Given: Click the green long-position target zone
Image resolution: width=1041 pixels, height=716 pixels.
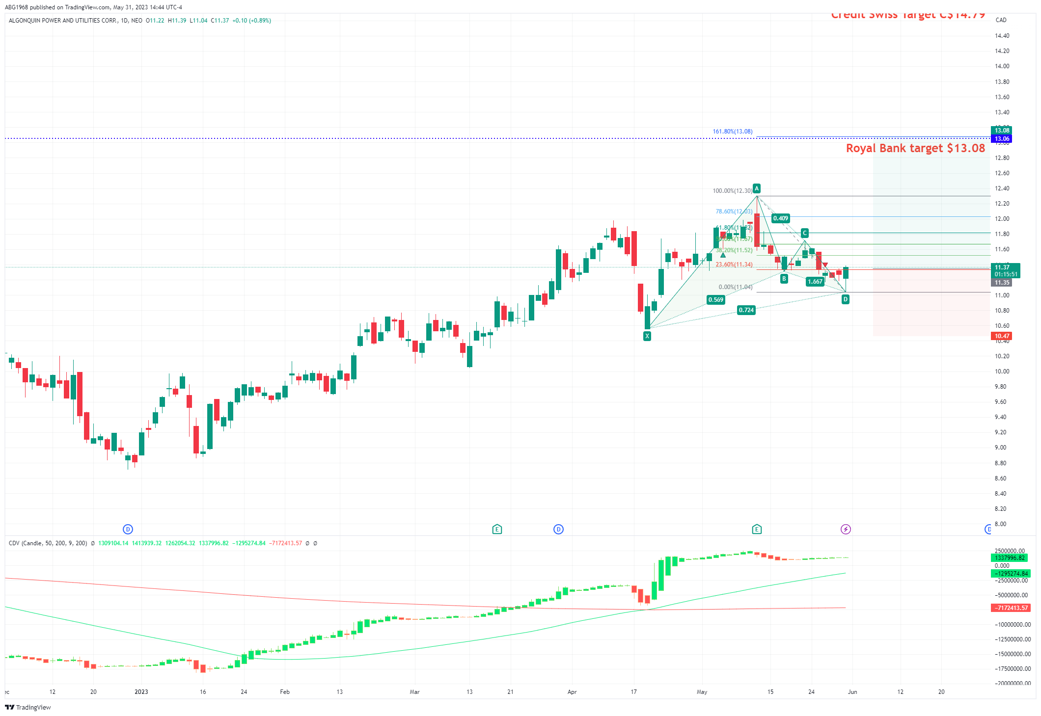Looking at the screenshot, I should [x=931, y=204].
